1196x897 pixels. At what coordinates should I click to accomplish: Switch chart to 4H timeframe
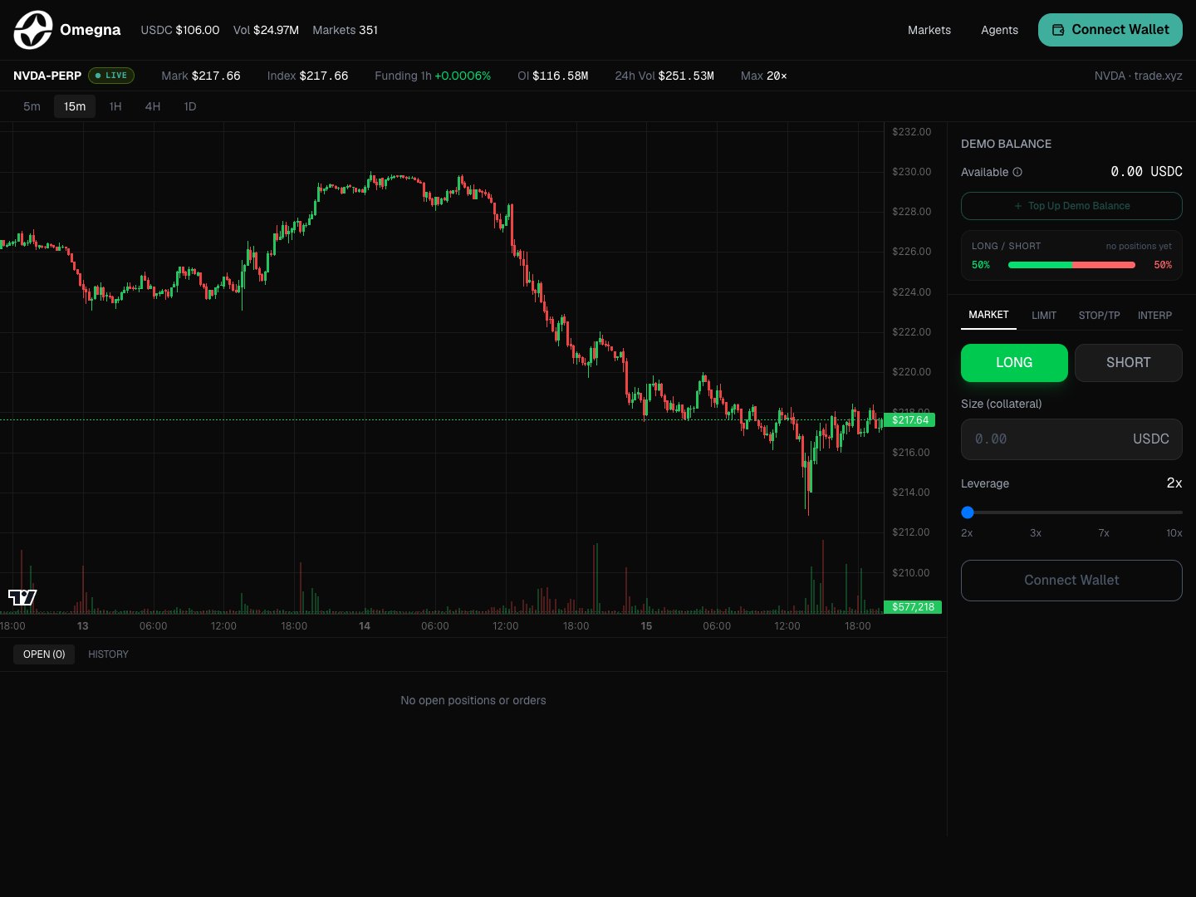[153, 106]
